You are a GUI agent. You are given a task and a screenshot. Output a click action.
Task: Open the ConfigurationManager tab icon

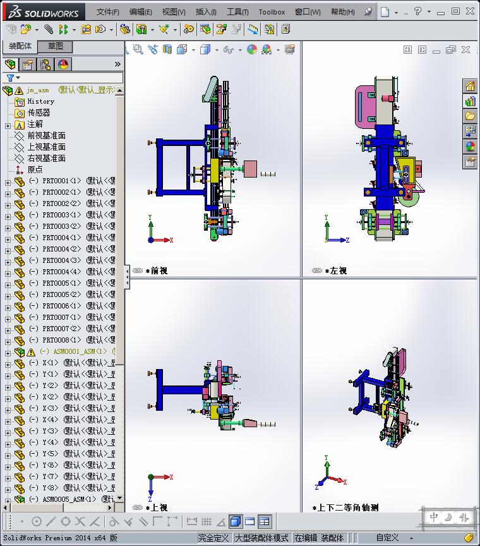pos(45,64)
